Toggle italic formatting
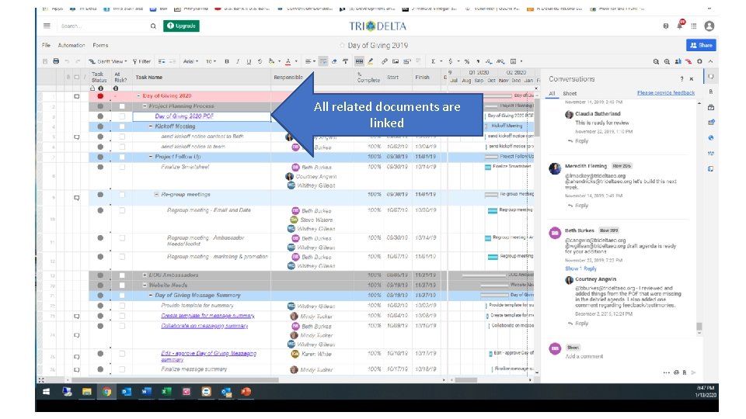The height and width of the screenshot is (419, 746). coord(238,61)
